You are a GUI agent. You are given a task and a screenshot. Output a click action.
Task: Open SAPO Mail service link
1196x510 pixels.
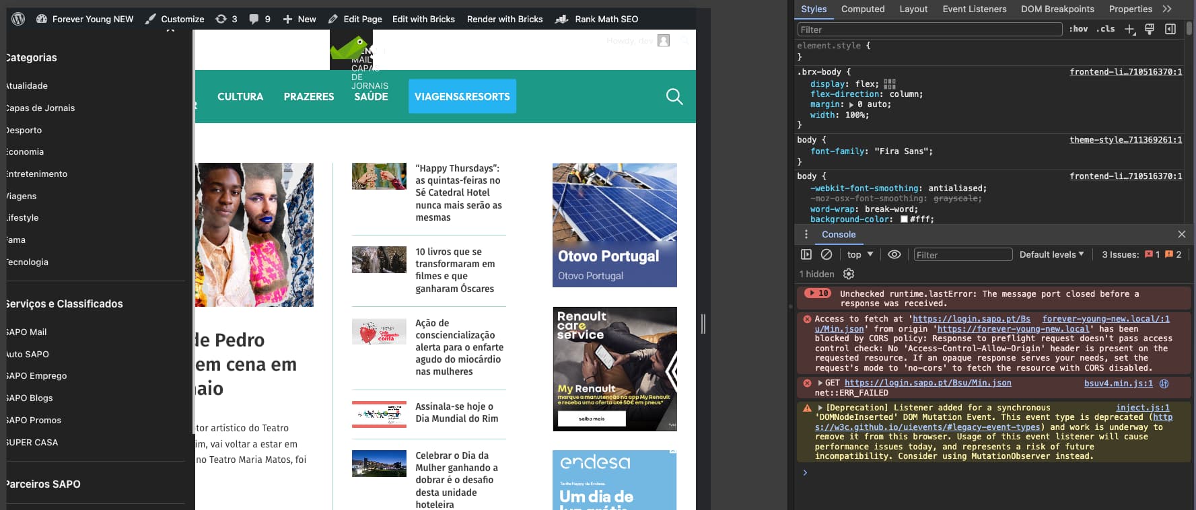point(26,332)
